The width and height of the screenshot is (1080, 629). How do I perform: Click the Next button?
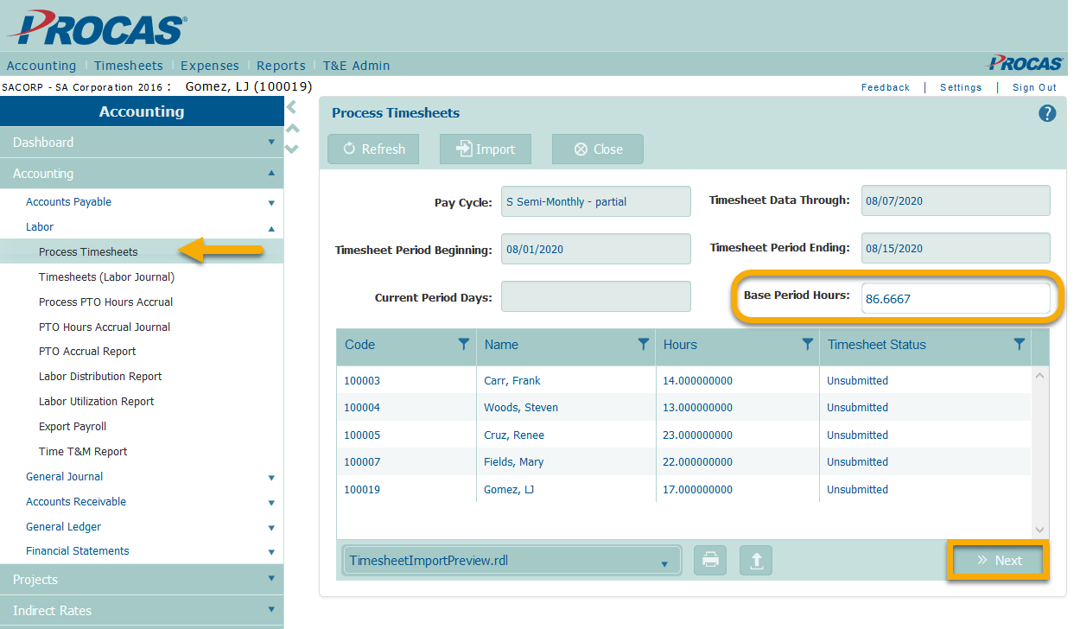click(998, 560)
